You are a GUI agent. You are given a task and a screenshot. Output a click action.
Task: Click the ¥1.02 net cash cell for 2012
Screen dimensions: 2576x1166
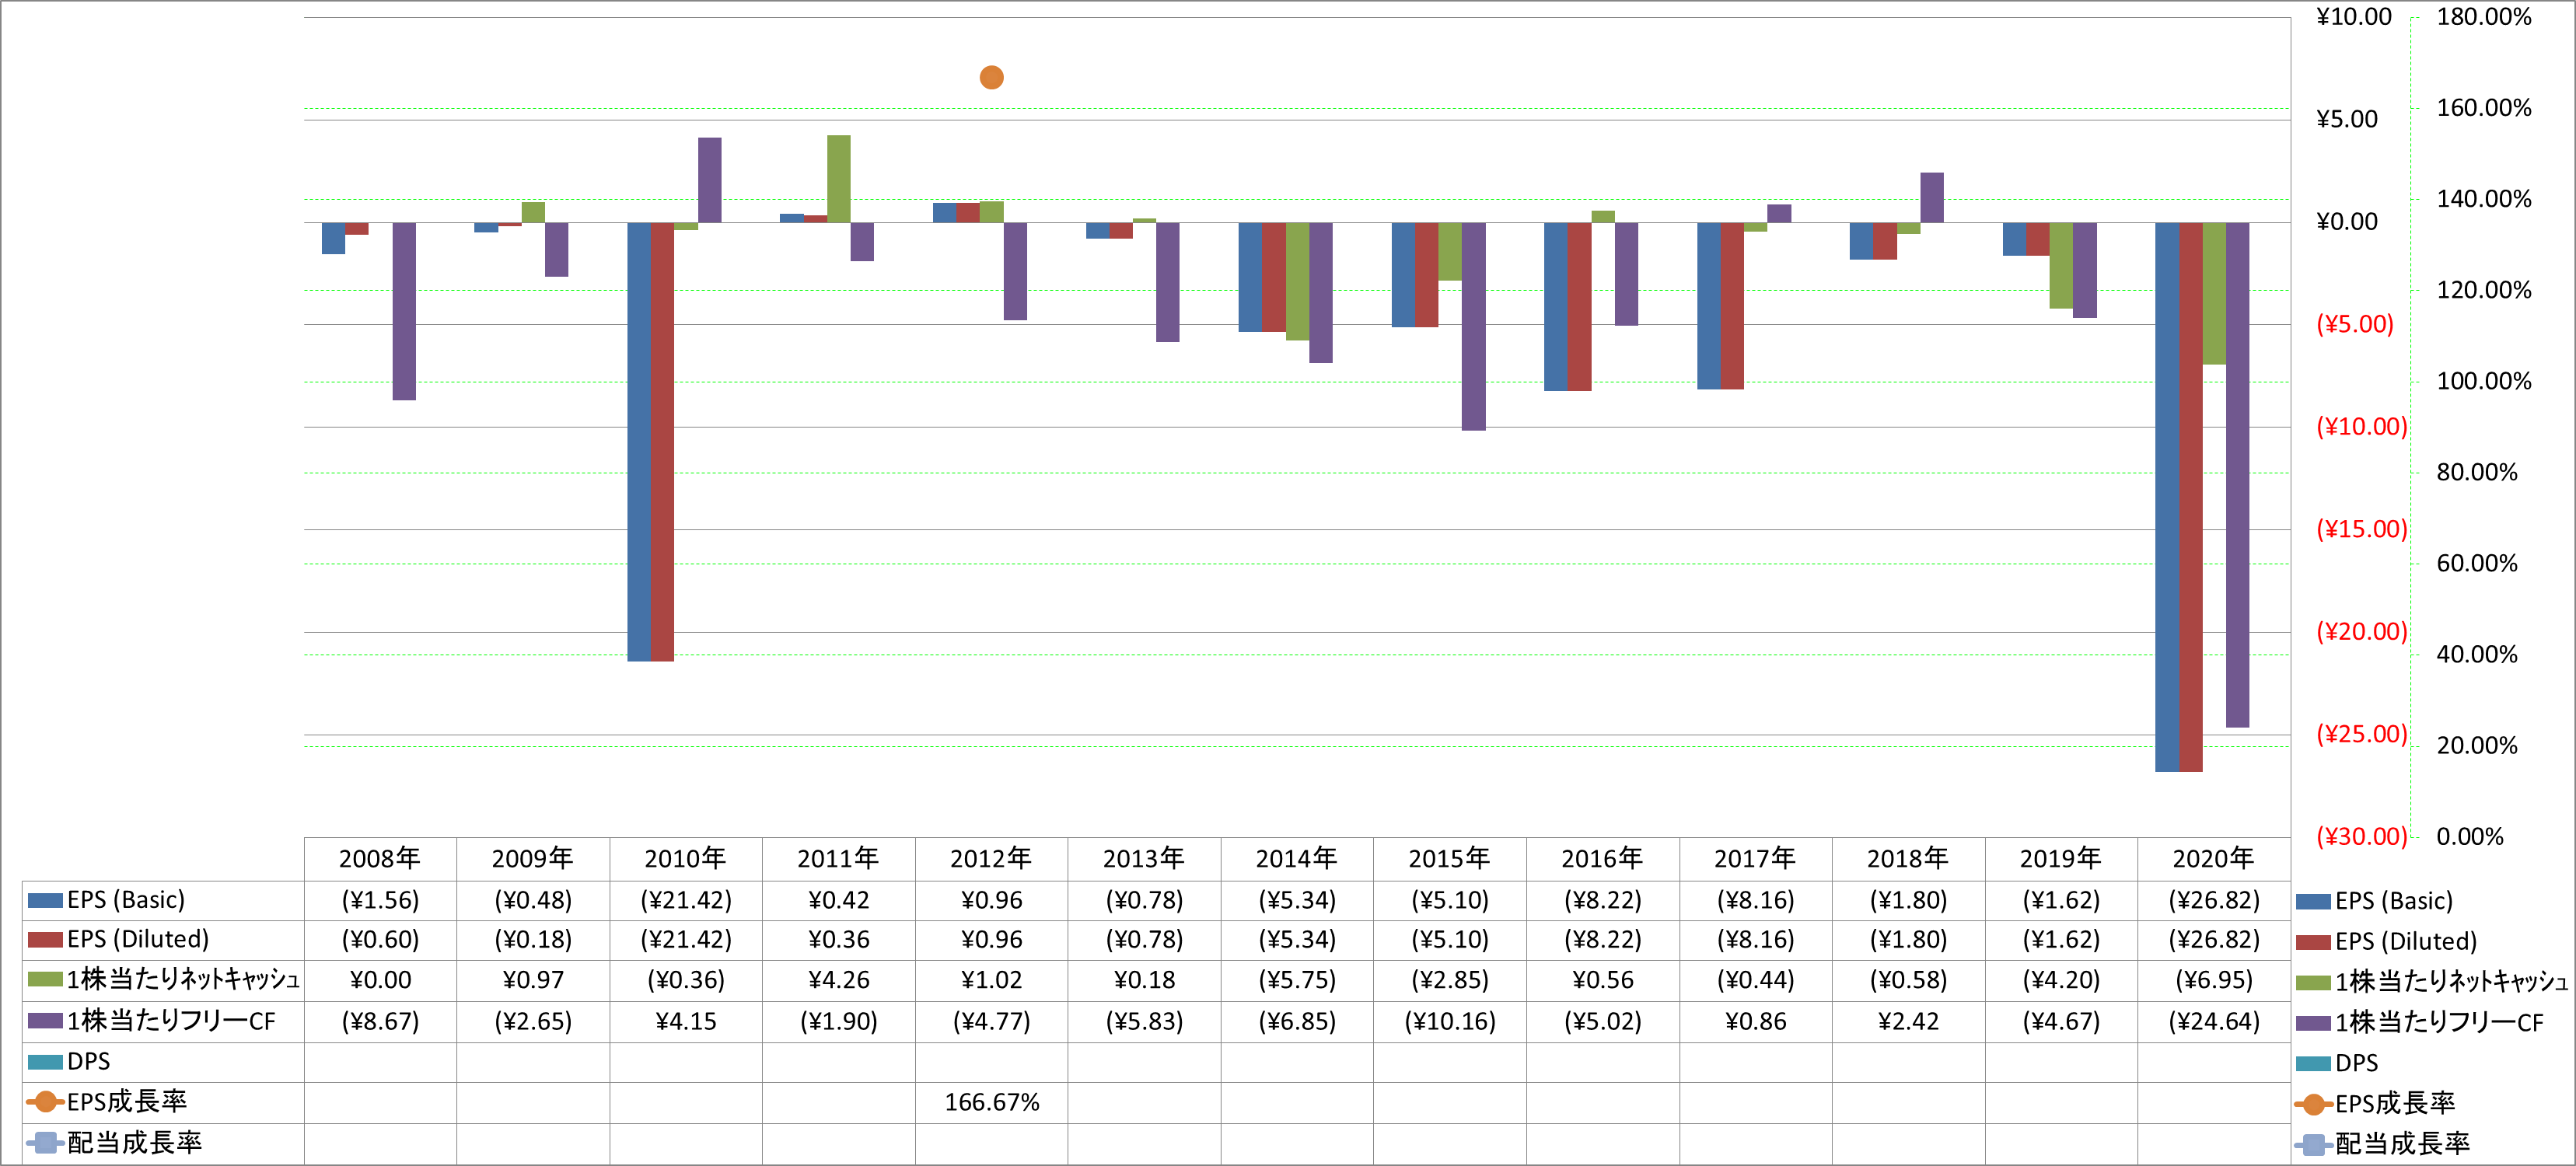[991, 980]
